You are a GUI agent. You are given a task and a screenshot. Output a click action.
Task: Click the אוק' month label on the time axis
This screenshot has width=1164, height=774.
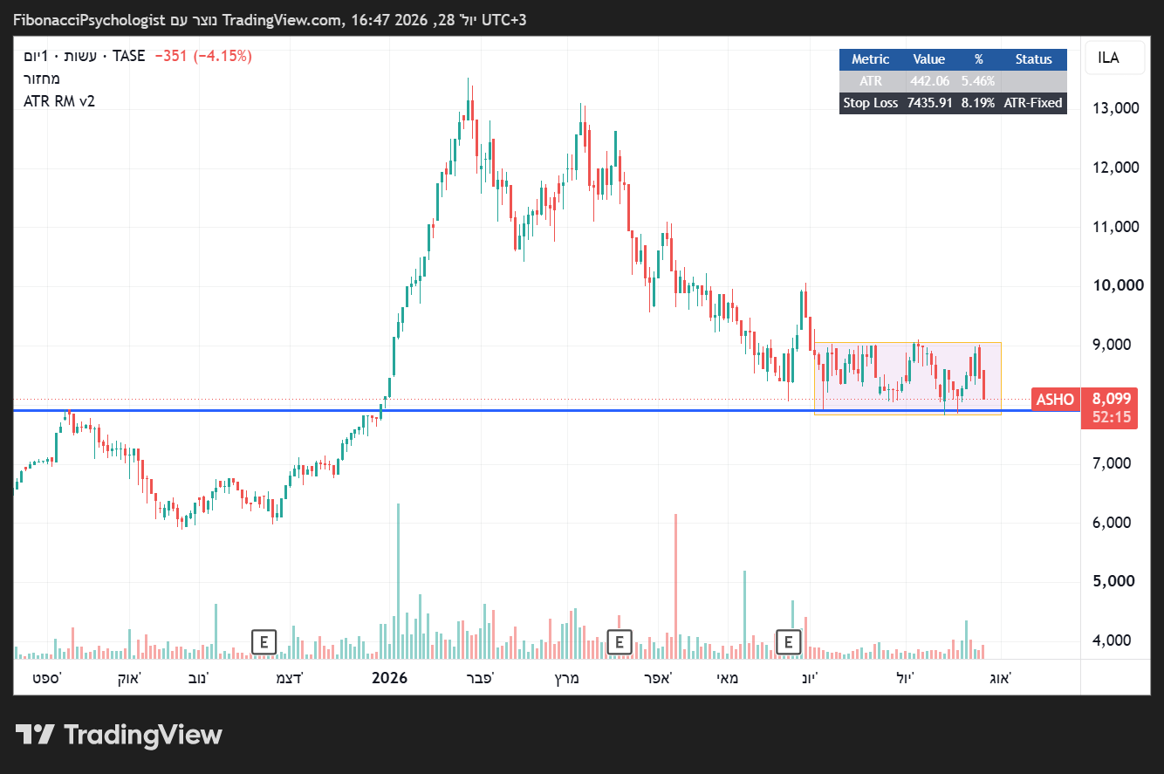click(x=130, y=677)
